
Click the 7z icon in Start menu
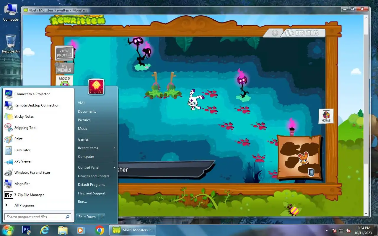pyautogui.click(x=9, y=195)
